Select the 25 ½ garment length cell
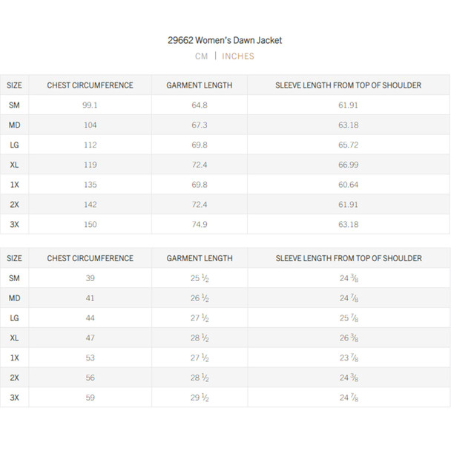 (199, 278)
